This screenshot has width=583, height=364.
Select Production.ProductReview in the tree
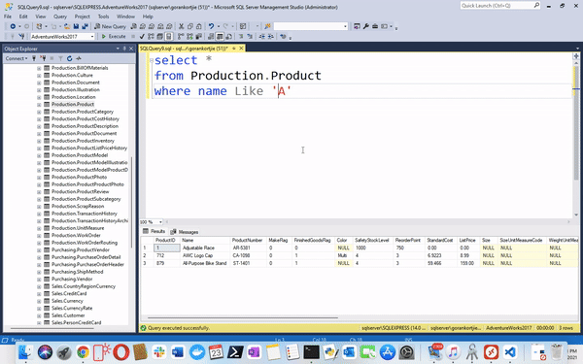pyautogui.click(x=80, y=191)
